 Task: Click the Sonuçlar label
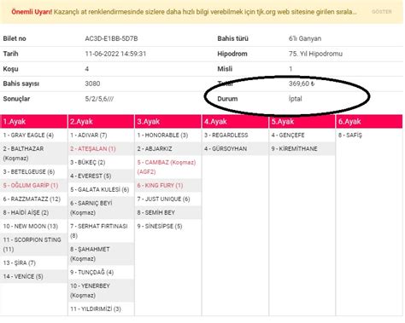(x=16, y=99)
